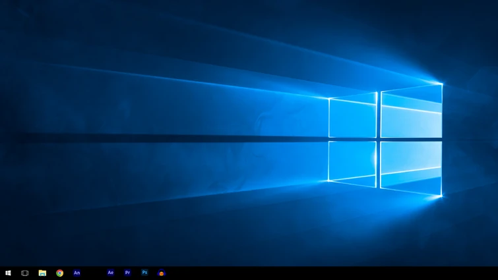
Task: Open the headphones app icon on taskbar
Action: tap(162, 273)
